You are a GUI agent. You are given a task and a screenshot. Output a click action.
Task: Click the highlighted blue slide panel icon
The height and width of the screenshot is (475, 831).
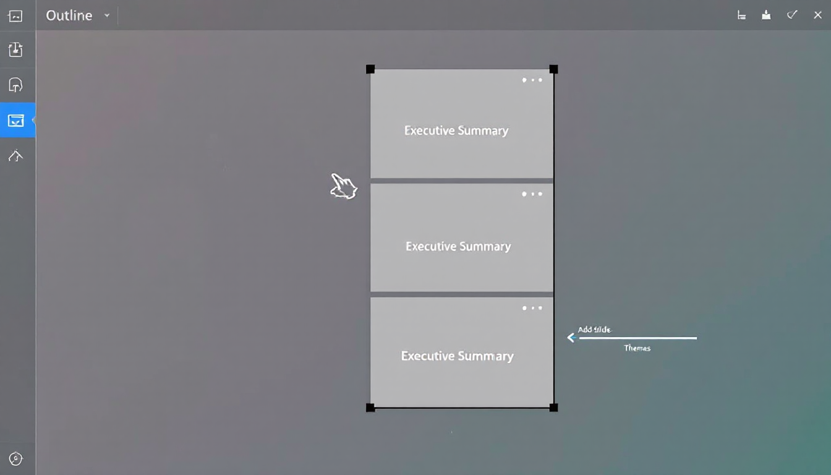(16, 120)
